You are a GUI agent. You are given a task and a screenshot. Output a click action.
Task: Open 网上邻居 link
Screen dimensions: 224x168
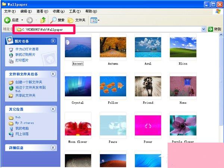point(22,134)
